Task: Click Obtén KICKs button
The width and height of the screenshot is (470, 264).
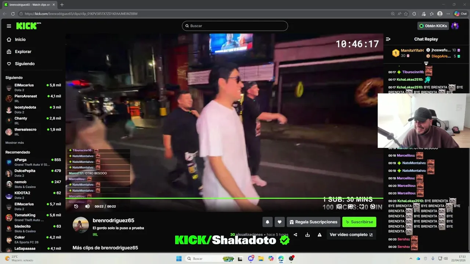Action: click(433, 26)
